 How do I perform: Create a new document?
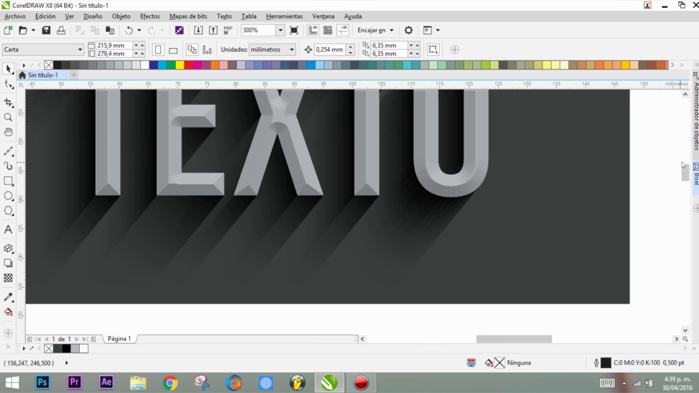pyautogui.click(x=8, y=31)
